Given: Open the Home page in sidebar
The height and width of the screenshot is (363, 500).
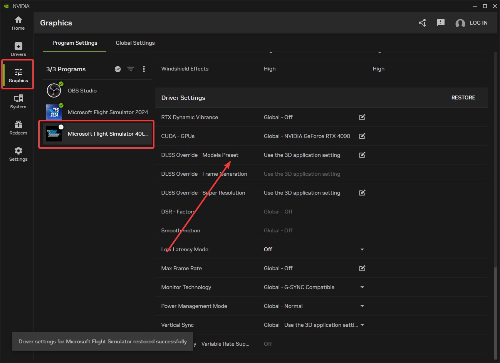Looking at the screenshot, I should [x=18, y=23].
